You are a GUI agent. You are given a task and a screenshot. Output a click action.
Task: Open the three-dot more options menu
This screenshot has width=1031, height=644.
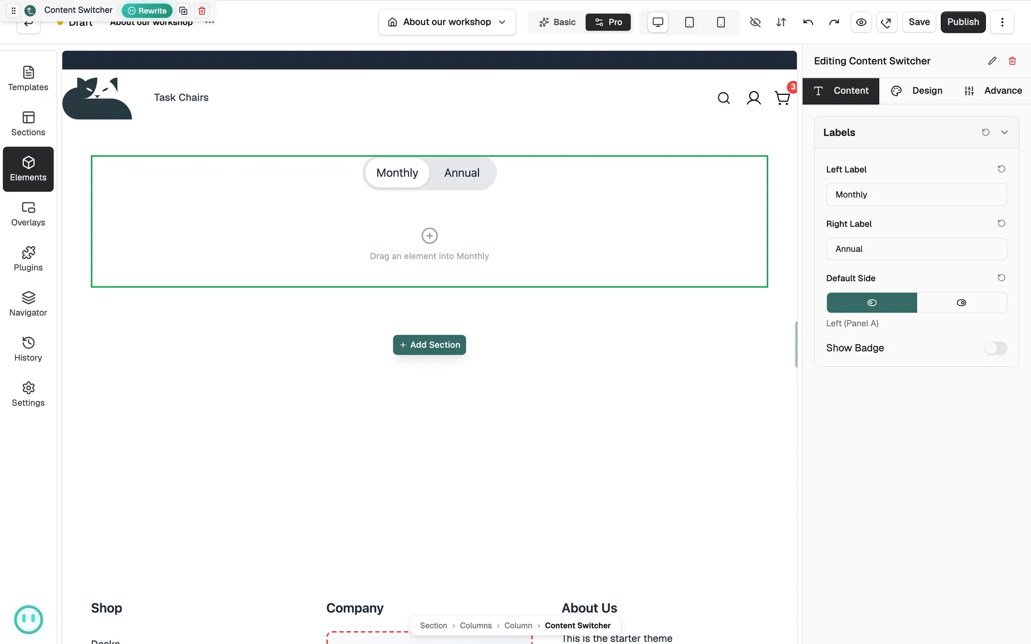point(1002,22)
